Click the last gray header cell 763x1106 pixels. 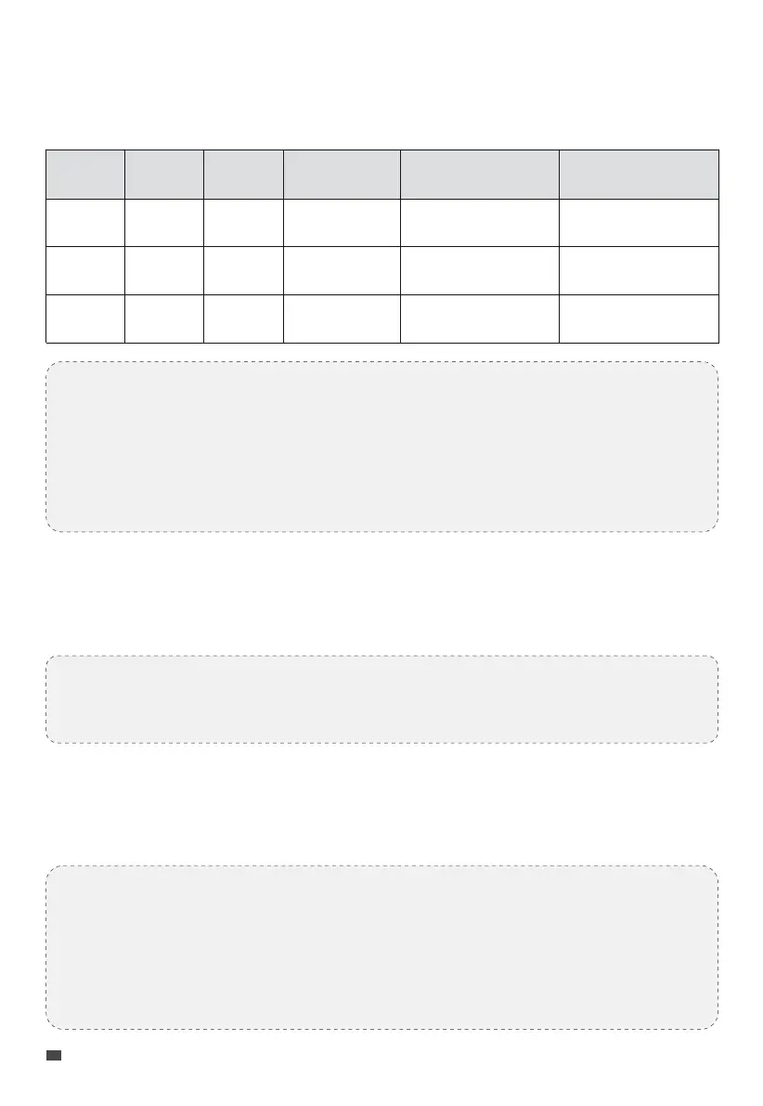point(639,174)
